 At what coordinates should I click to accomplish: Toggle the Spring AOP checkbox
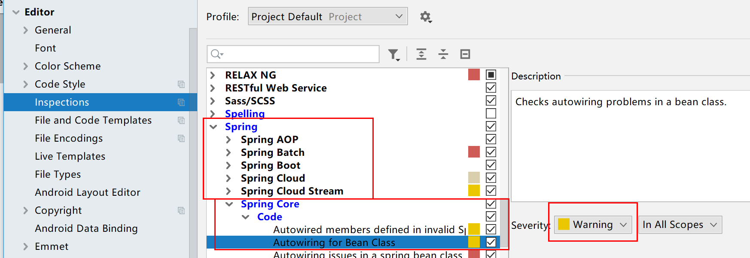tap(491, 139)
